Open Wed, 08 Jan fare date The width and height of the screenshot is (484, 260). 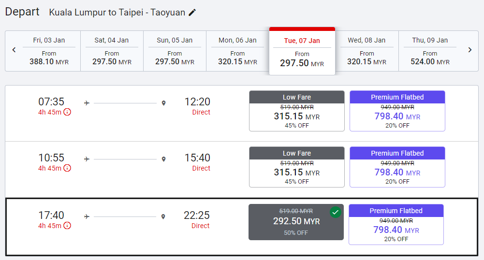[367, 51]
